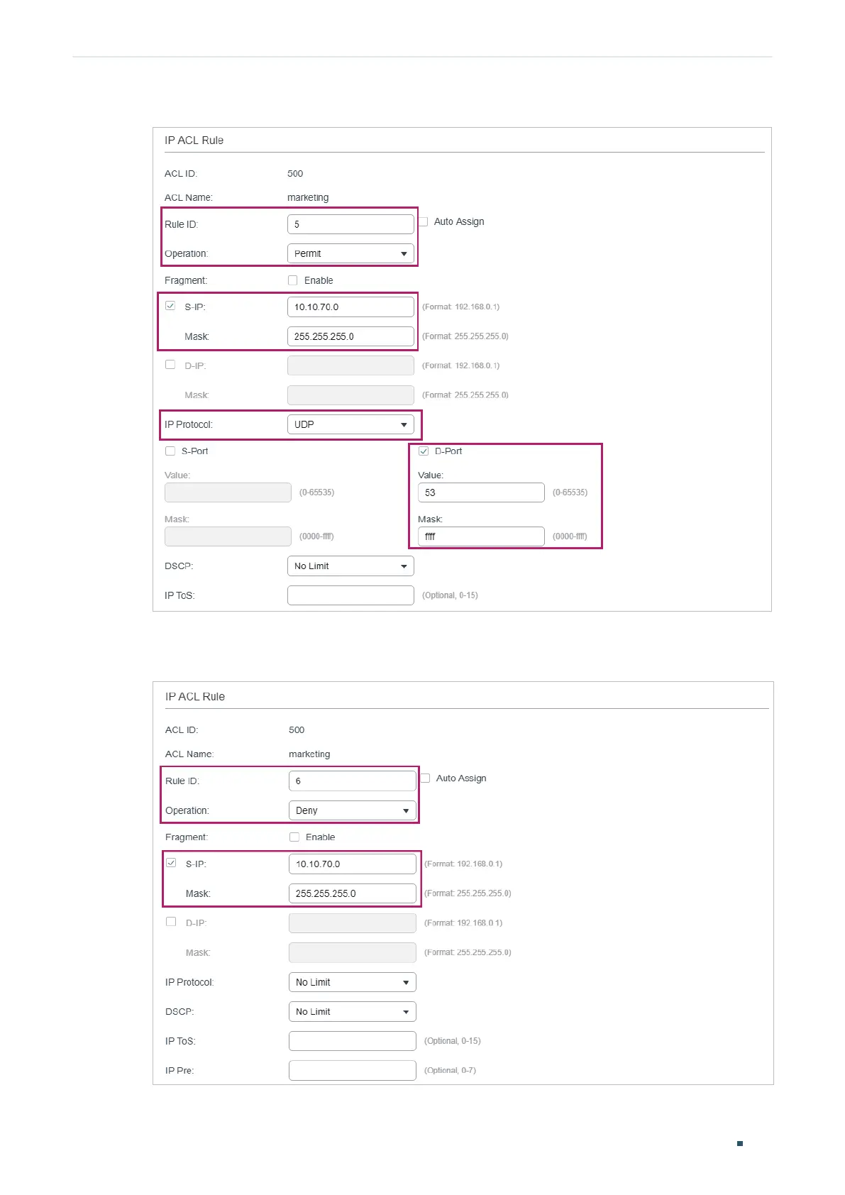Enable Fragment checkbox in the Deny rule form
This screenshot has width=845, height=1195.
294,837
